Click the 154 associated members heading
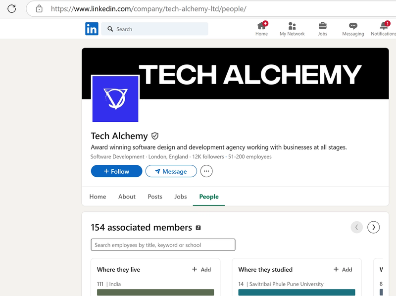Screen dimensions: 396x296 pyautogui.click(x=142, y=227)
